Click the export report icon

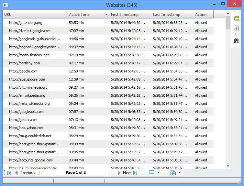tap(173, 173)
